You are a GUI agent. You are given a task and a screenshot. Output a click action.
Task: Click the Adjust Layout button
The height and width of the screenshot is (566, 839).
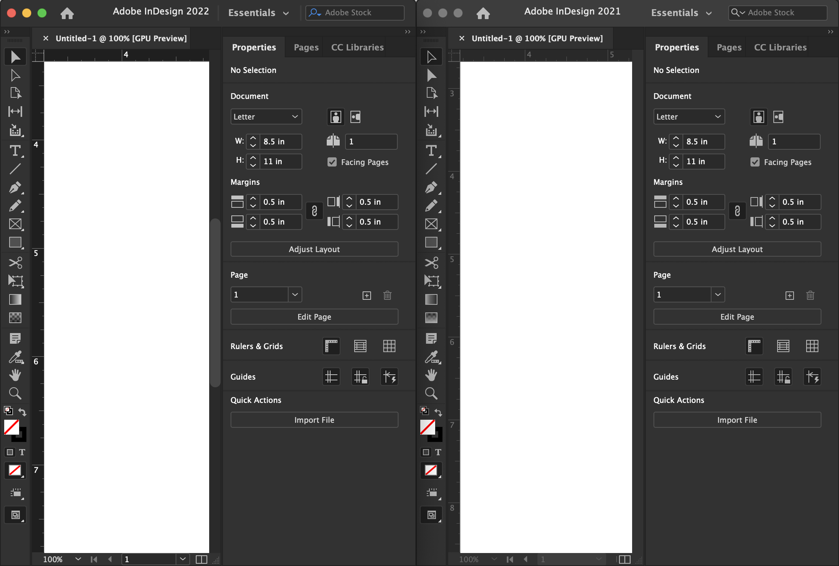click(314, 249)
